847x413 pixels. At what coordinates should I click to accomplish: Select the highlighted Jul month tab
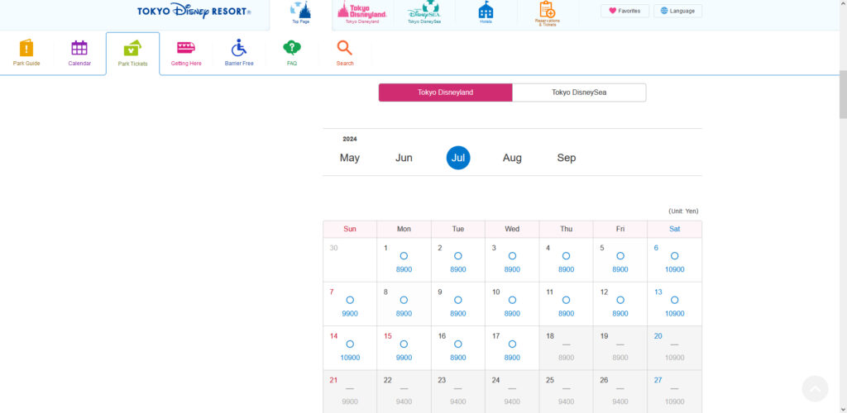click(458, 158)
